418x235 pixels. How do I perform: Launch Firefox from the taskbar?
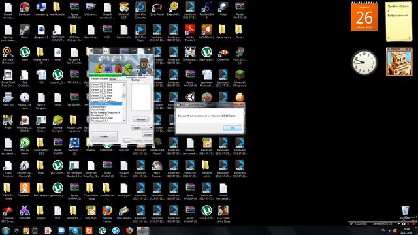pos(129,230)
